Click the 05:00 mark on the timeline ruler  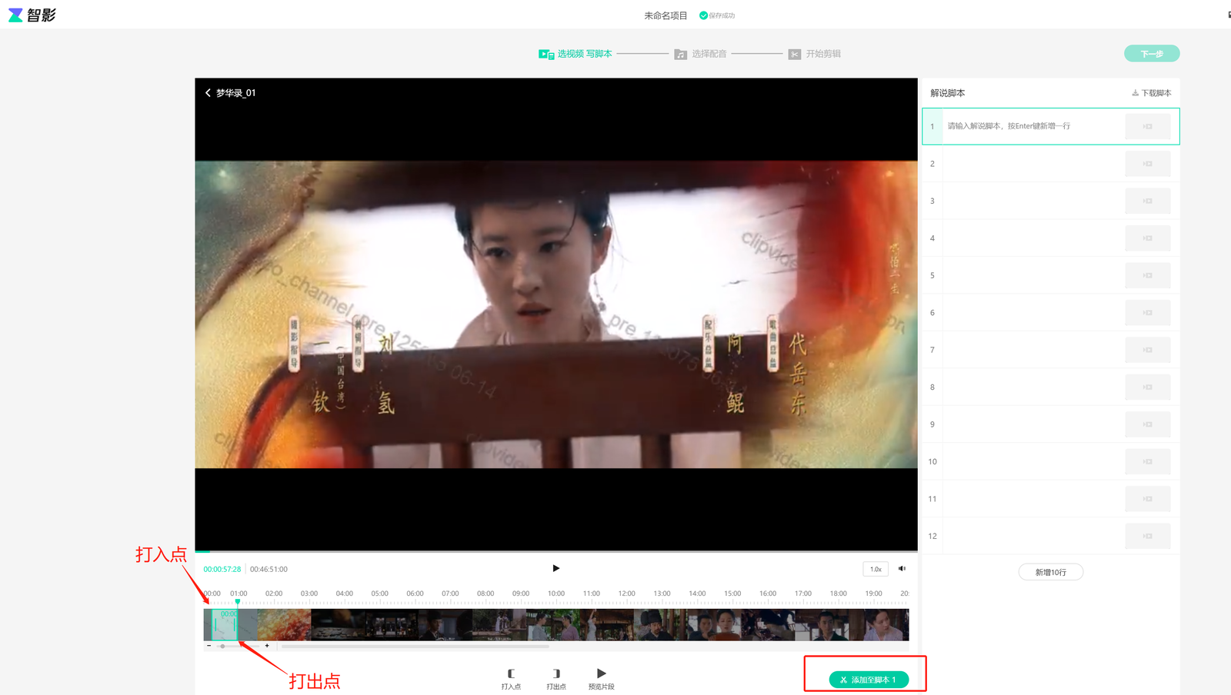[x=380, y=594]
